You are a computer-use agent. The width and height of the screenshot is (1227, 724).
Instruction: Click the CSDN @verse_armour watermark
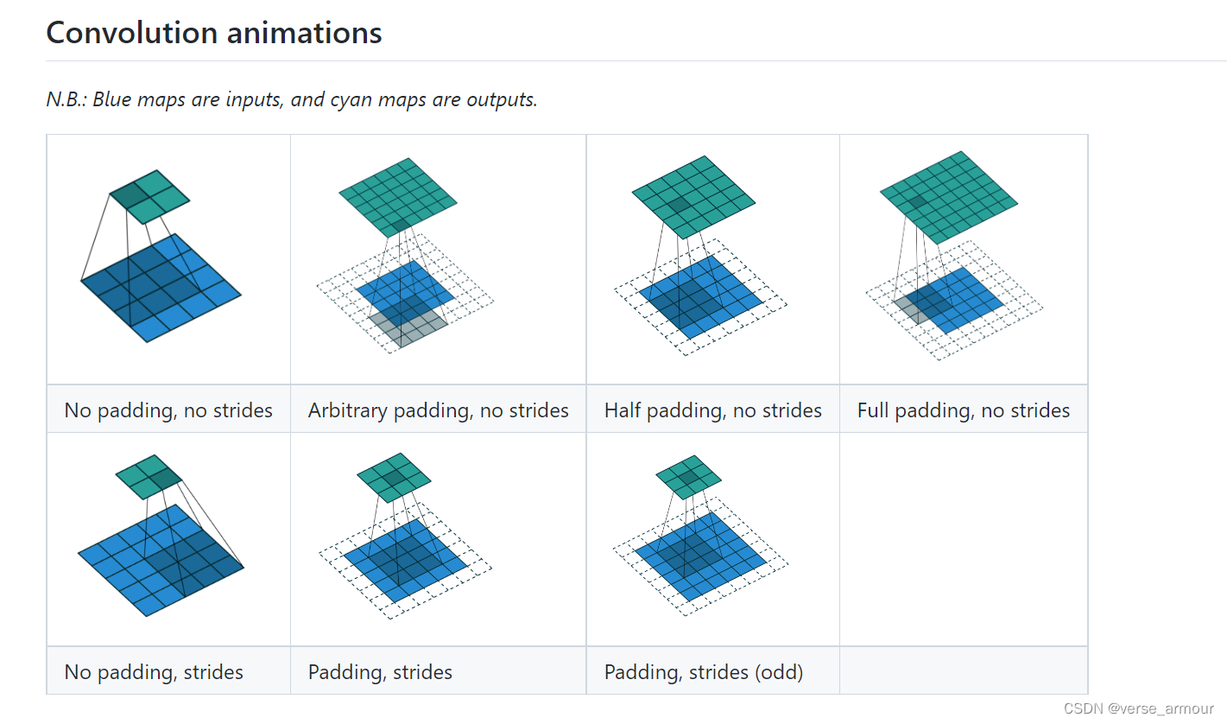(x=1138, y=708)
